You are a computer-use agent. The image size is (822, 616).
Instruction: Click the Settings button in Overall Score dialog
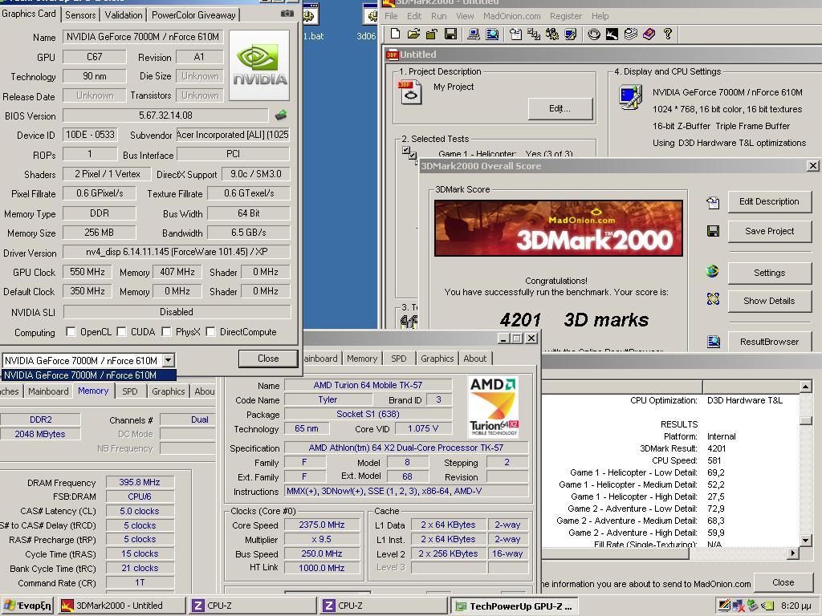pos(769,273)
